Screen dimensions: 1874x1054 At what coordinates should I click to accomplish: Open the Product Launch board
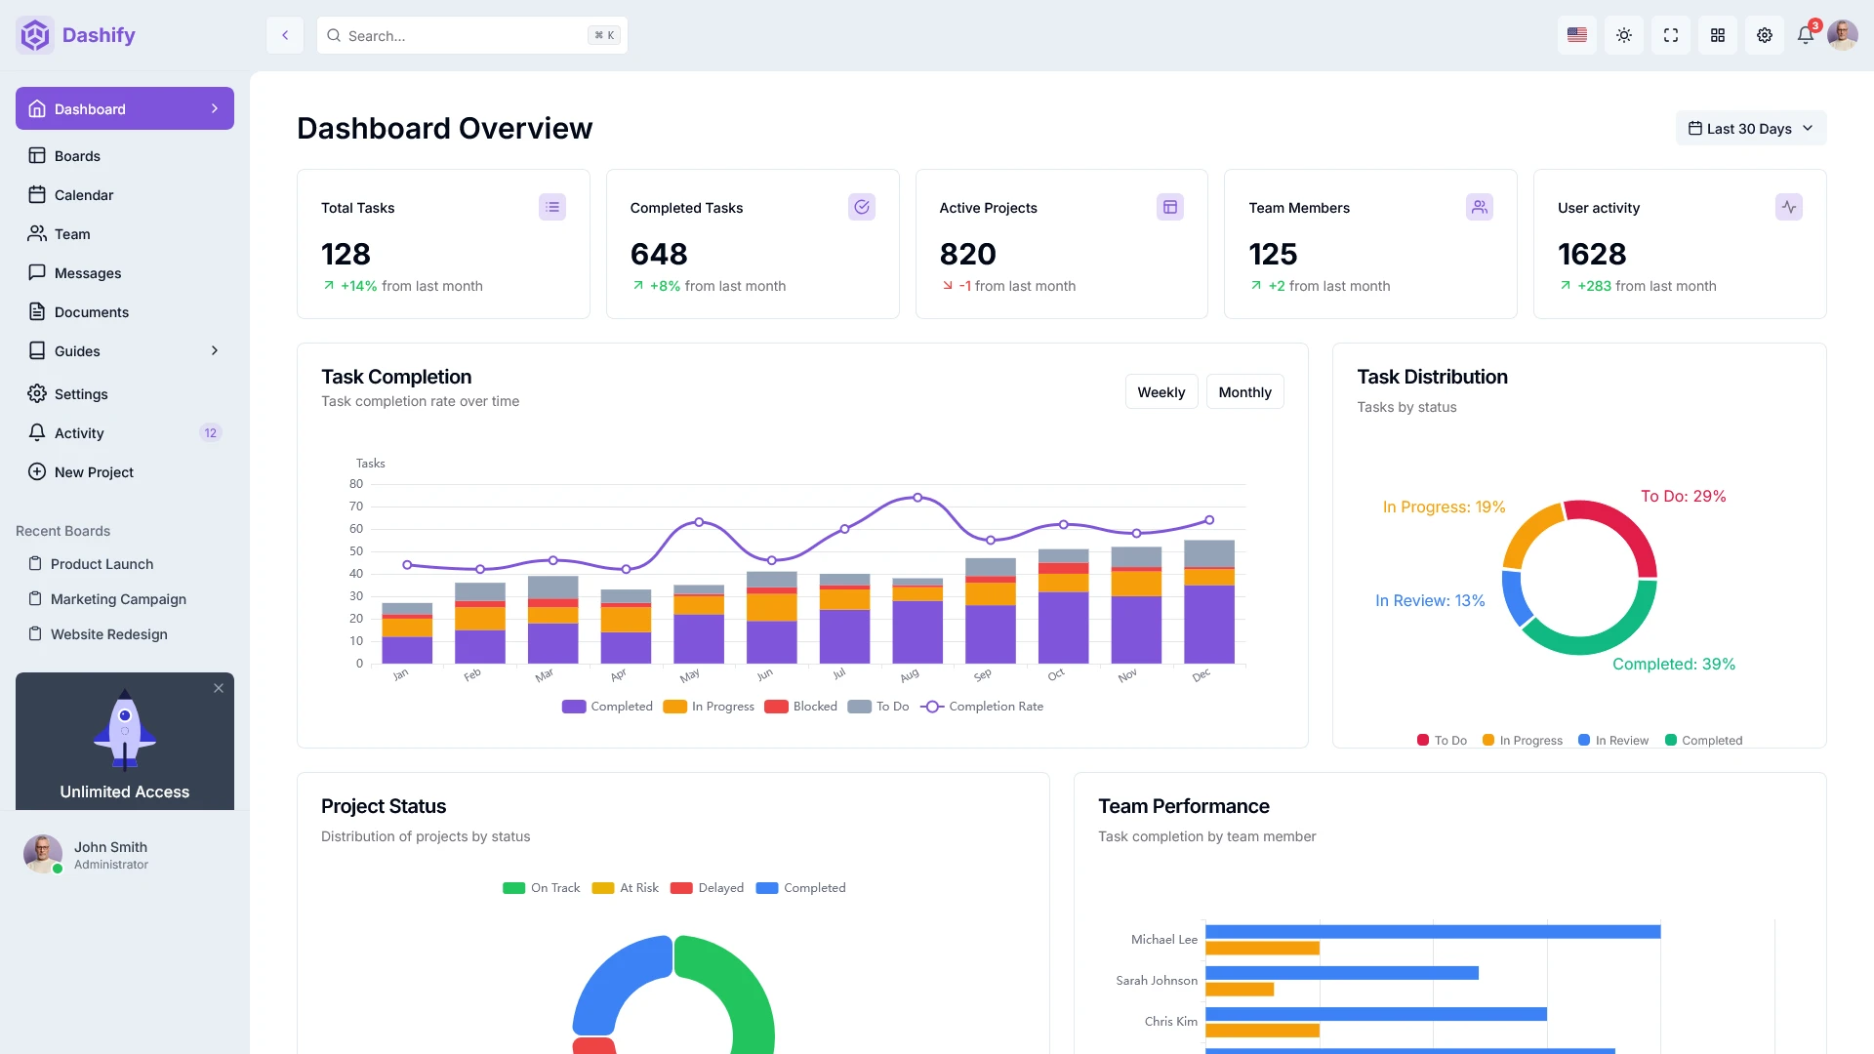[x=125, y=563]
